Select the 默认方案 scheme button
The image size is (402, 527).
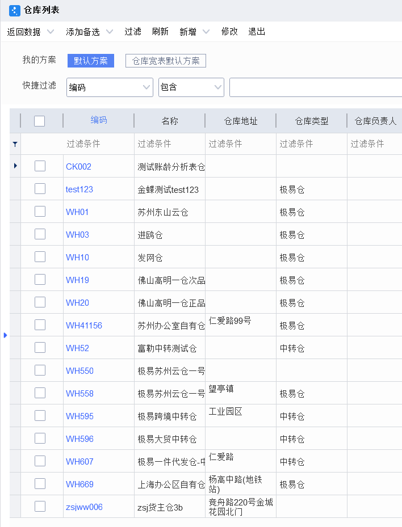pyautogui.click(x=91, y=61)
